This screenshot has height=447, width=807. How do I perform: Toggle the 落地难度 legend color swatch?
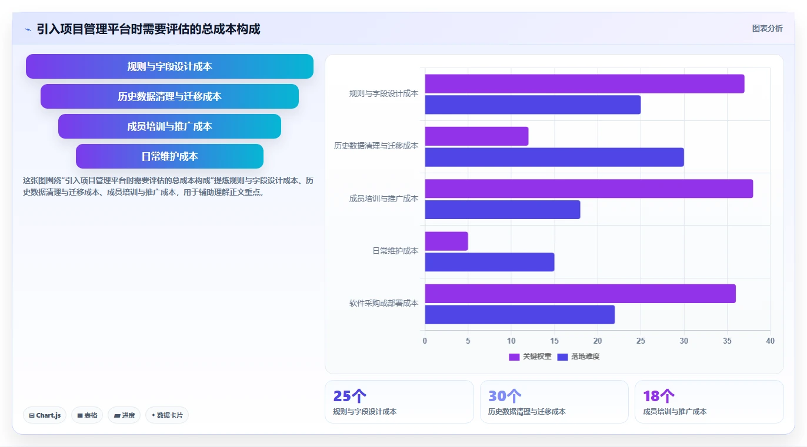(562, 357)
